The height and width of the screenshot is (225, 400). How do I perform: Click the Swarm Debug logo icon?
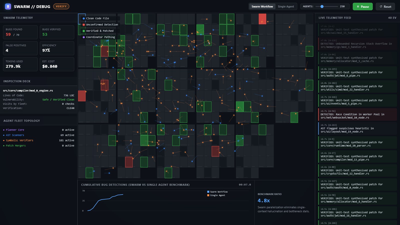pos(8,6)
